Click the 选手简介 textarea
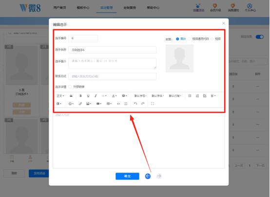The image size is (270, 197). pos(113,63)
